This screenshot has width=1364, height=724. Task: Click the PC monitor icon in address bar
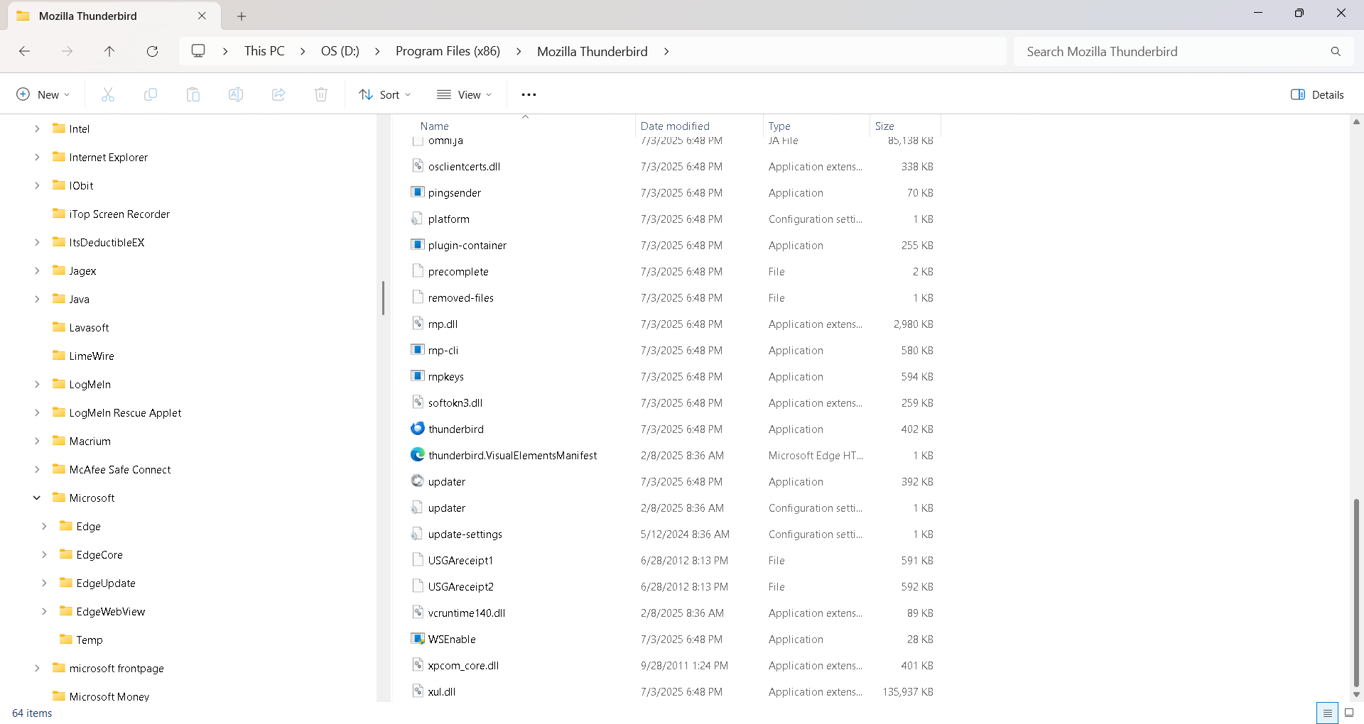(x=198, y=51)
